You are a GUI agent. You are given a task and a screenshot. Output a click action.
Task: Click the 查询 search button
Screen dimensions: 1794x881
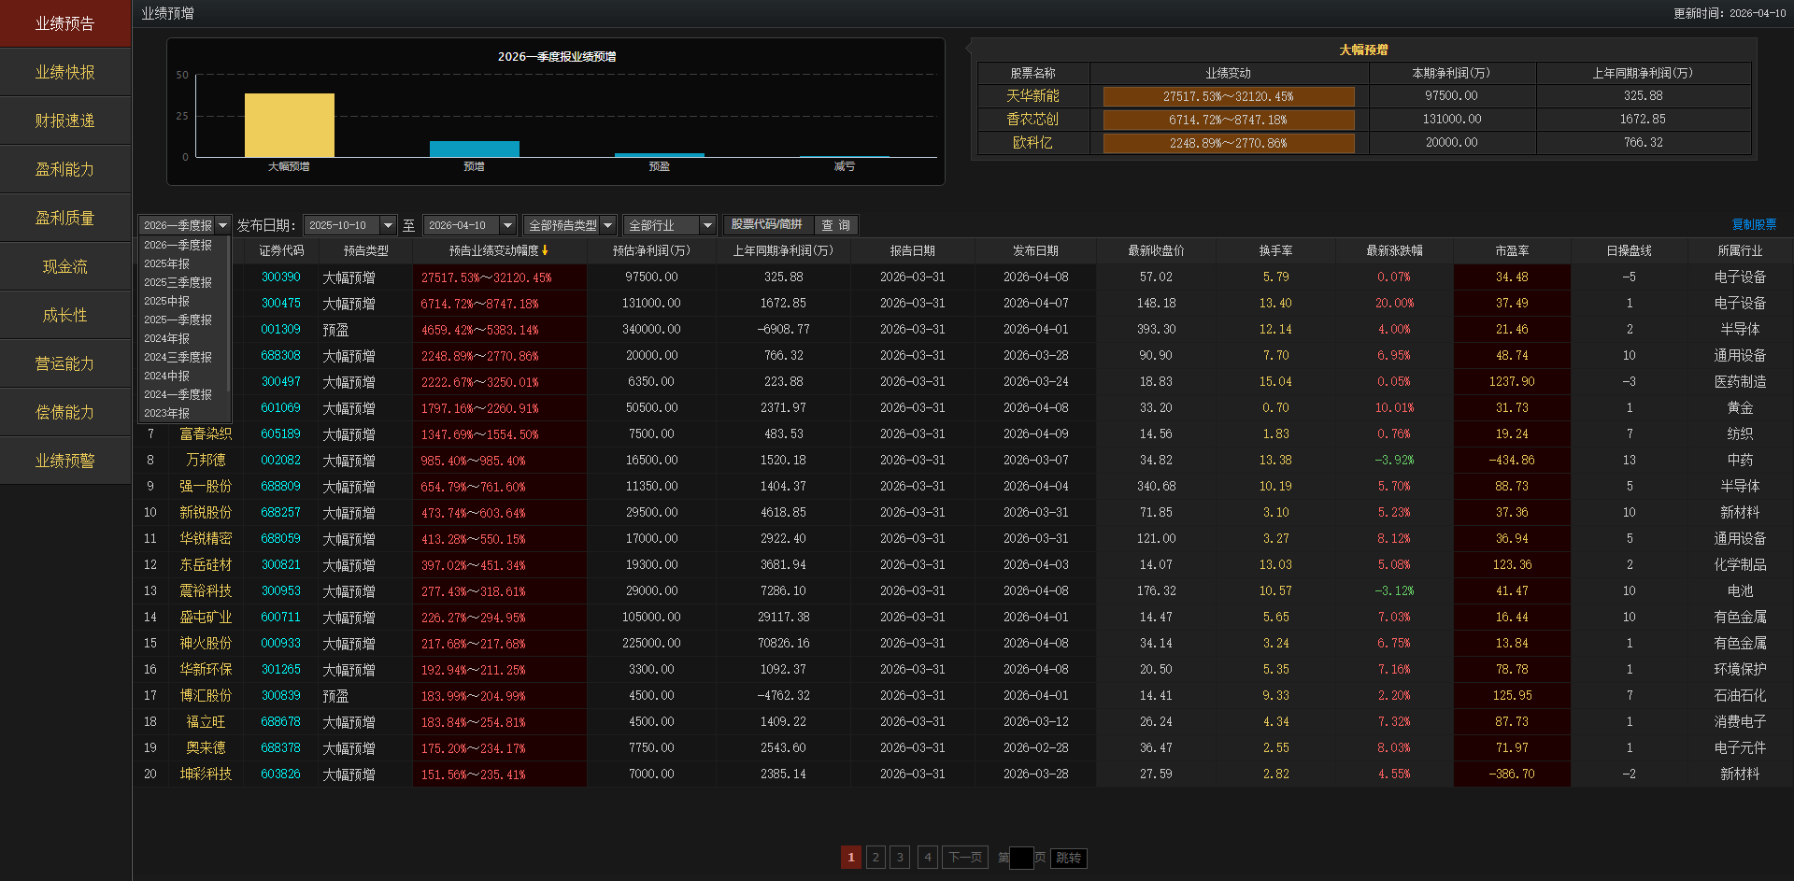tap(835, 225)
